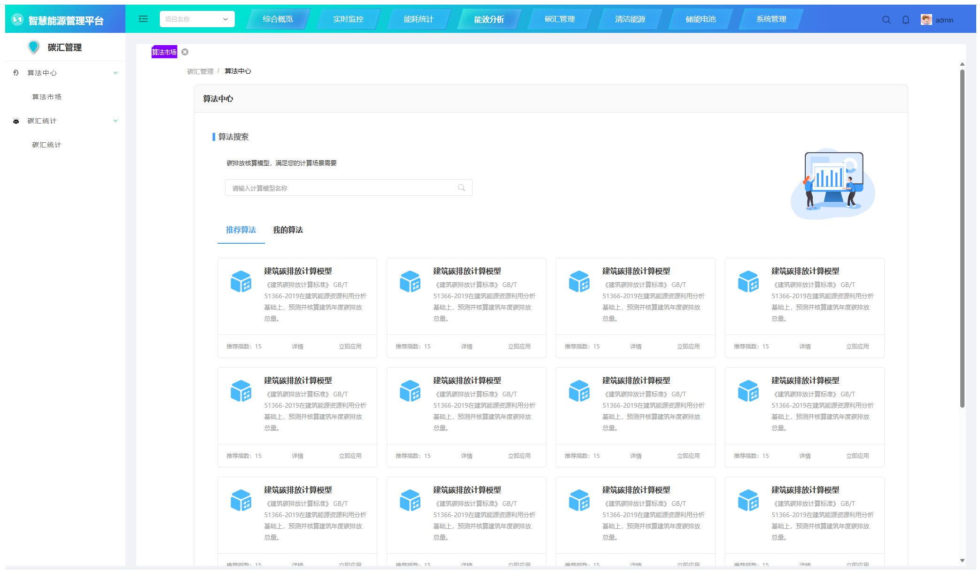
Task: Select 算法市场 in the sidebar
Action: coord(47,97)
